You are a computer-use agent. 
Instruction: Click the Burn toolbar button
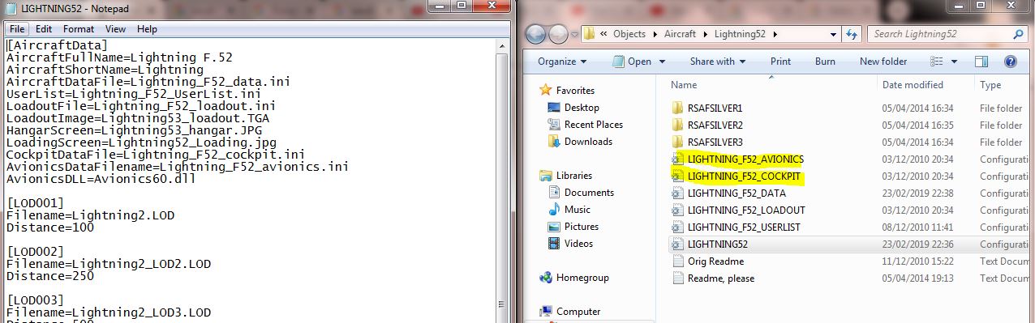coord(825,61)
